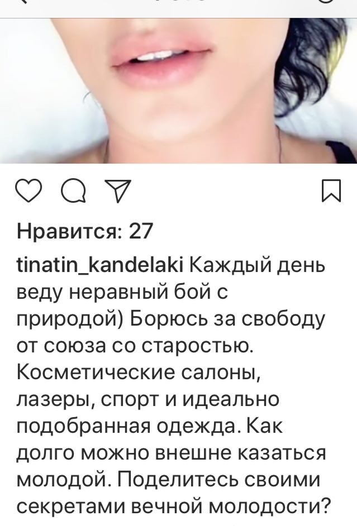Screen dimensions: 357x526
Task: Like the post with the heart icon
Action: tap(29, 191)
